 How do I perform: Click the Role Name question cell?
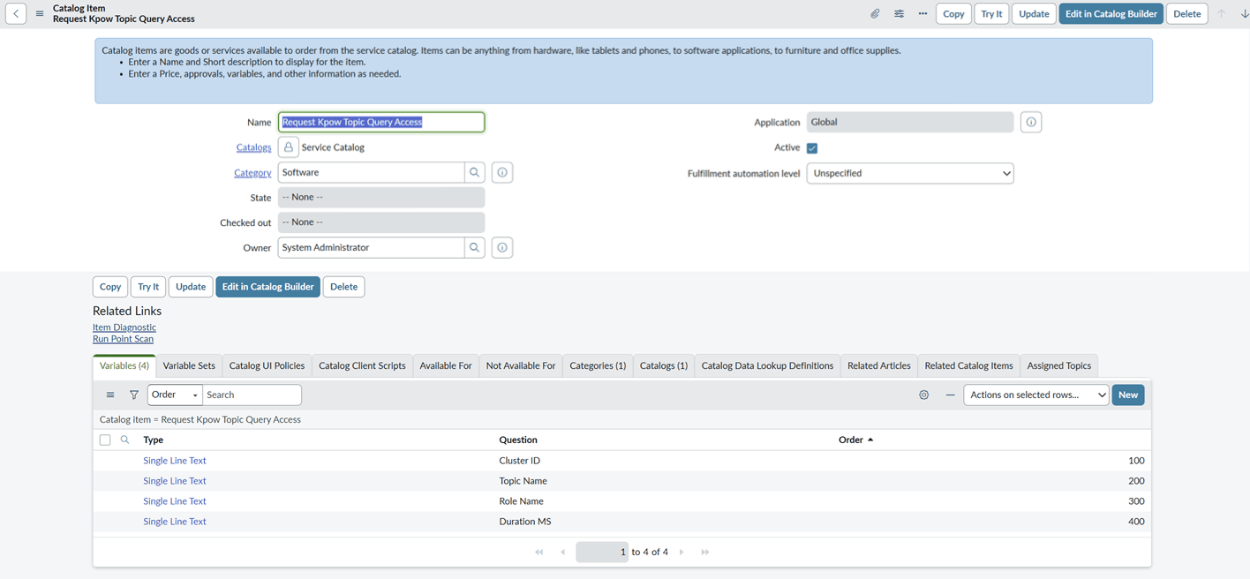tap(521, 501)
